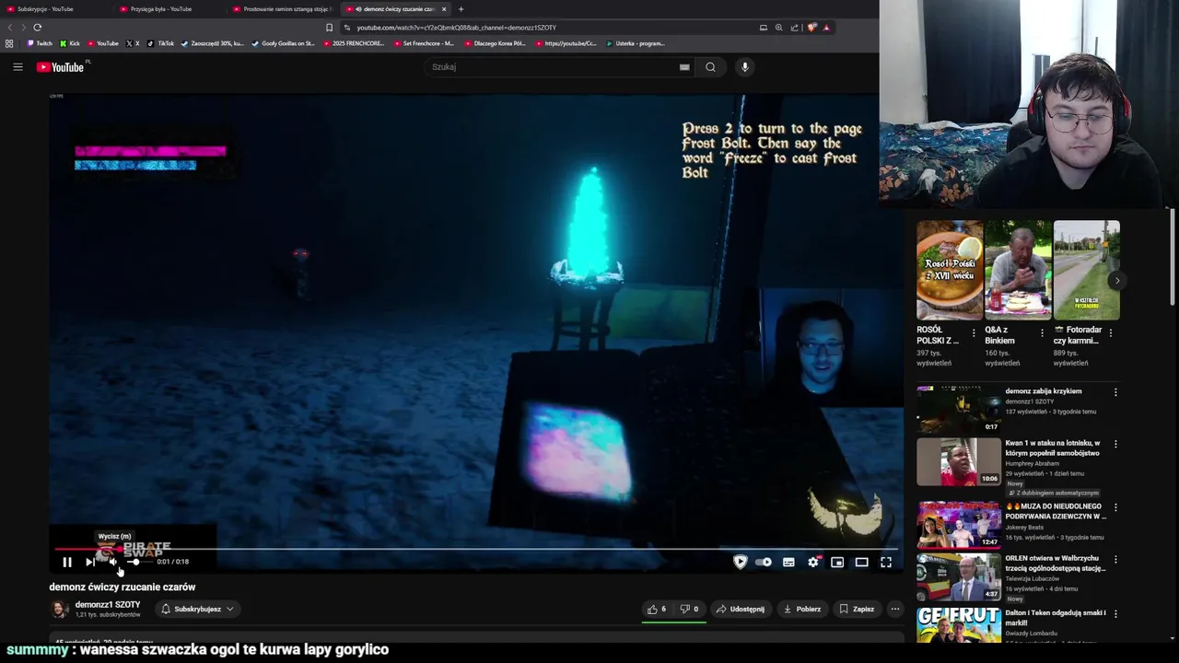The width and height of the screenshot is (1179, 663).
Task: Open options for the Dalton i Teken video
Action: pyautogui.click(x=1115, y=613)
